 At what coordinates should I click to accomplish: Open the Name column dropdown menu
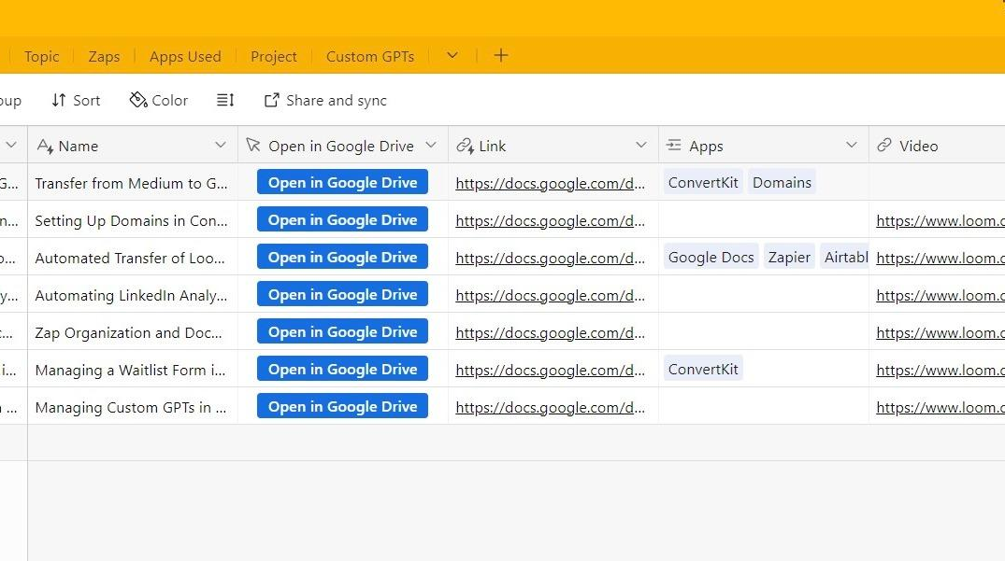point(222,146)
